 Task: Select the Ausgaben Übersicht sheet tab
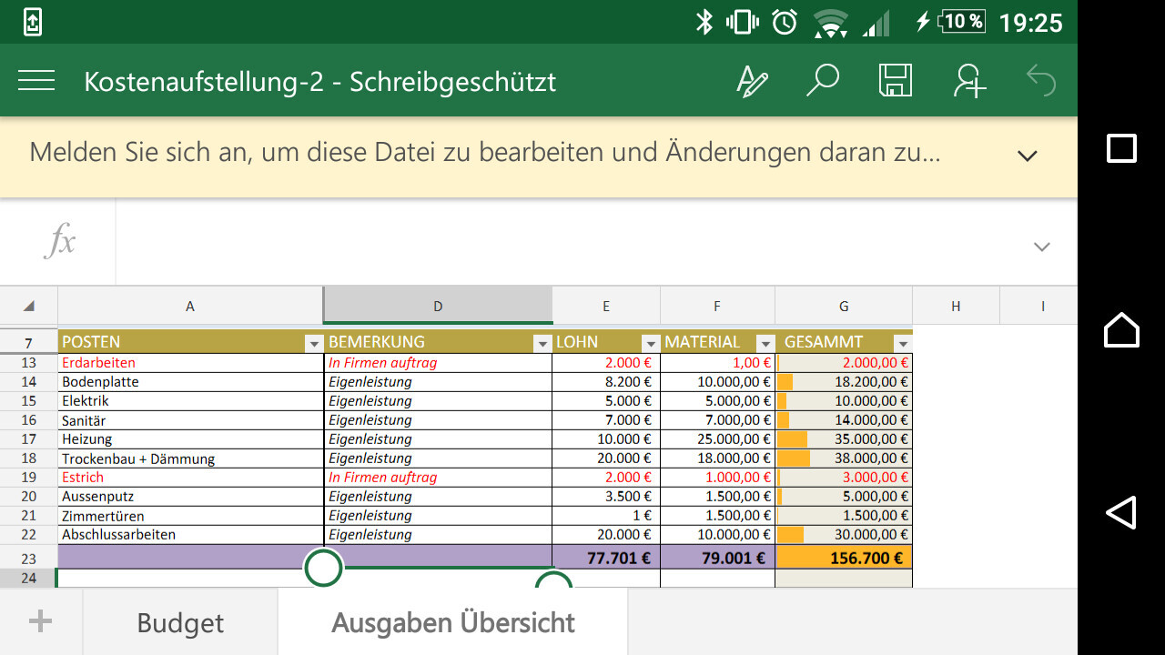pos(452,622)
